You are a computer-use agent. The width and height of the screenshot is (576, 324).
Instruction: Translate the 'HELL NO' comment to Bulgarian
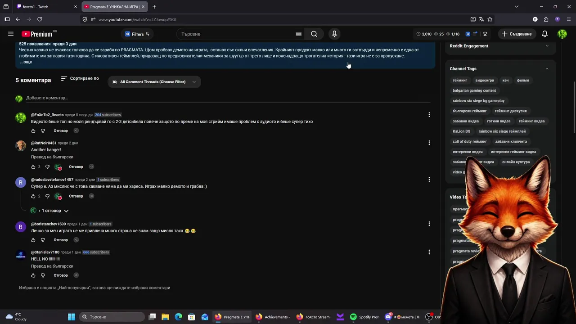[x=52, y=266]
